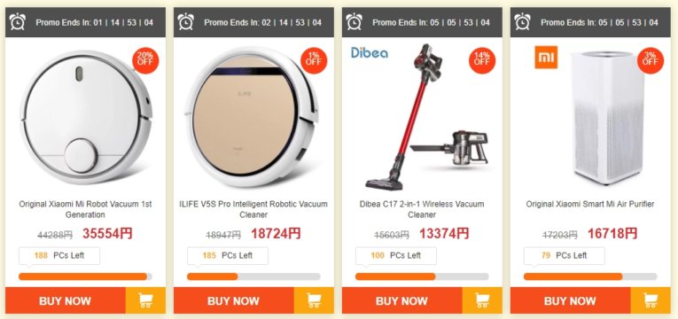Buy now the Dibea C17 wireless vacuum
The height and width of the screenshot is (319, 678).
401,300
